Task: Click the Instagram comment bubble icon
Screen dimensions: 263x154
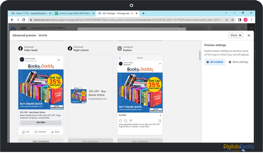Action: click(x=126, y=121)
